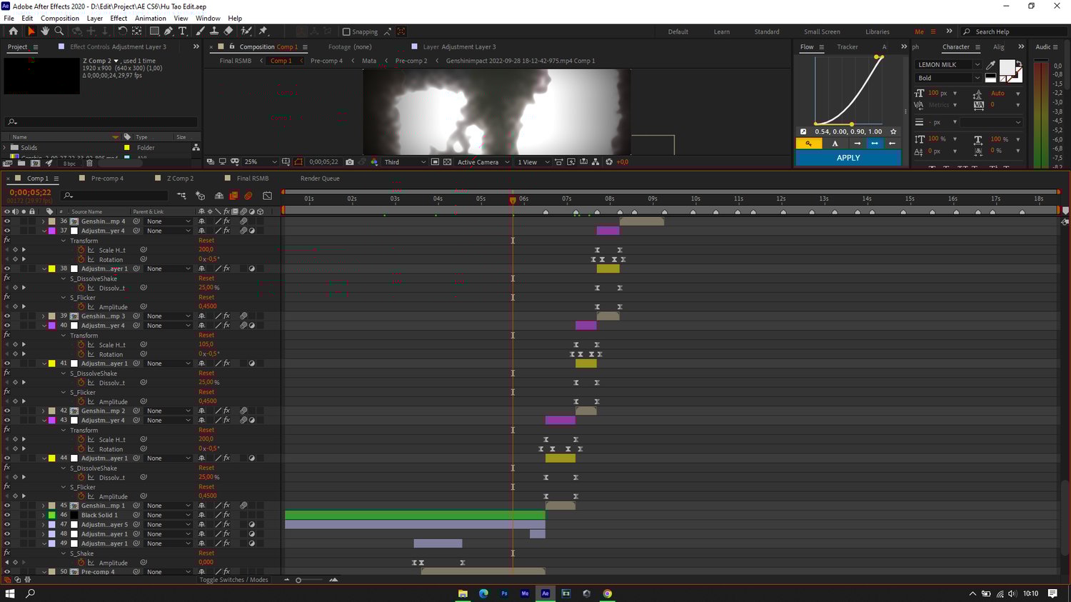
Task: Open Photoshop from the Windows taskbar
Action: pyautogui.click(x=504, y=593)
